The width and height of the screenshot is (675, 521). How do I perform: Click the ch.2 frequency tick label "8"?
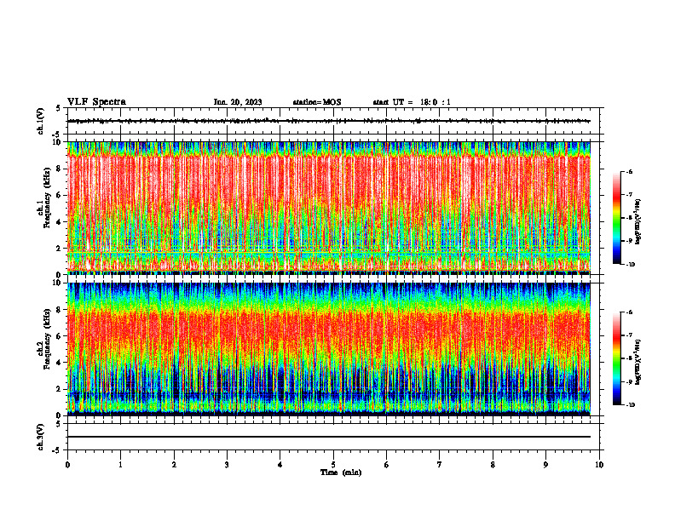tap(58, 310)
